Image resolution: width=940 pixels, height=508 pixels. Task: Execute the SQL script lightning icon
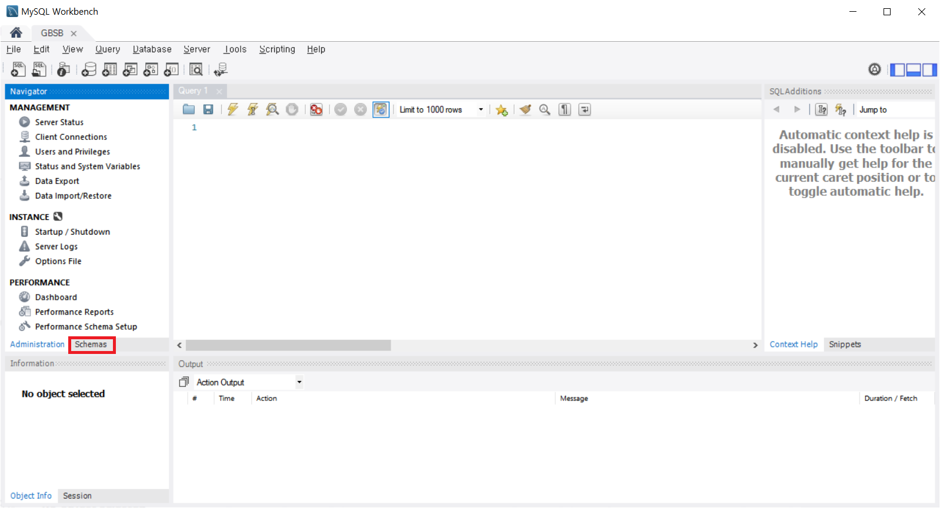pos(233,109)
